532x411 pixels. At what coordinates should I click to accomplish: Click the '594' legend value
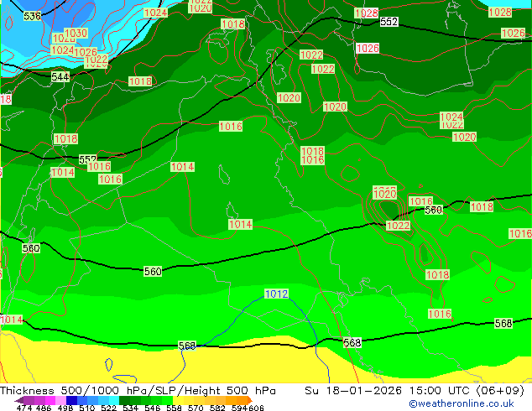click(239, 408)
